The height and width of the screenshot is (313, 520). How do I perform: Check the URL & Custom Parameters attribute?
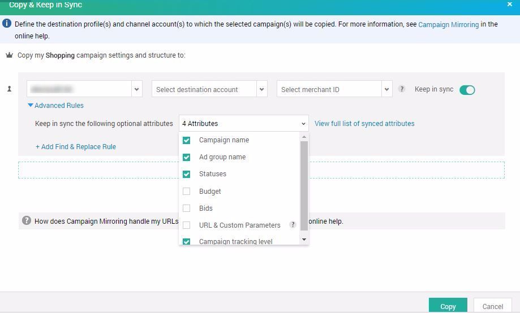[x=186, y=225]
